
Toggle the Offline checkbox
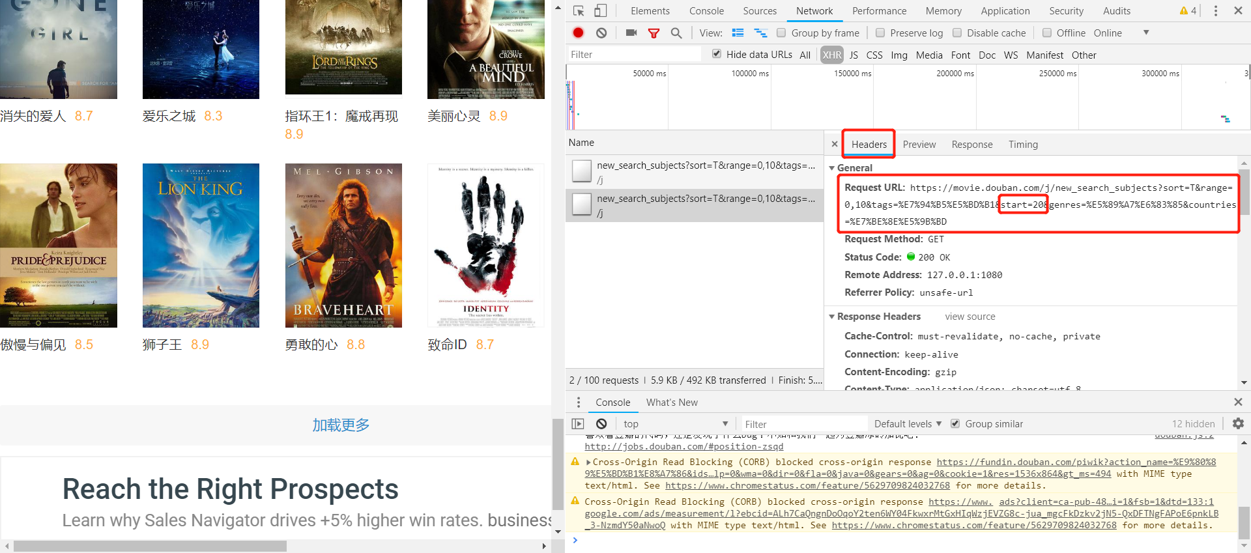pos(1047,33)
